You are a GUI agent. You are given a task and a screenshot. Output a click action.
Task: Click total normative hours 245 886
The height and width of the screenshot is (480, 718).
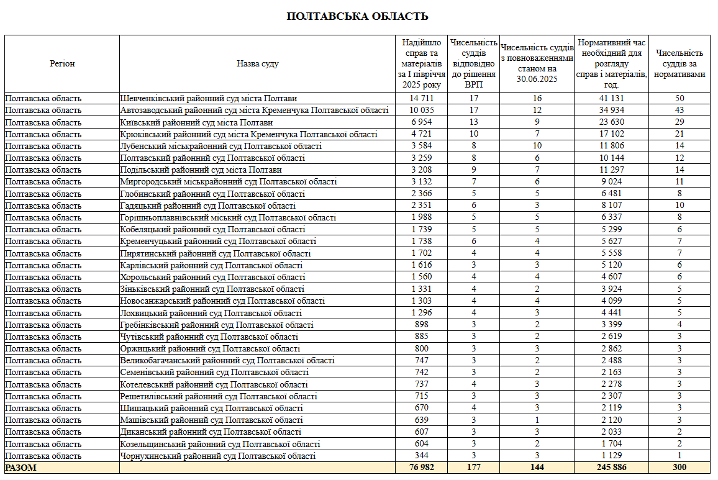click(611, 467)
